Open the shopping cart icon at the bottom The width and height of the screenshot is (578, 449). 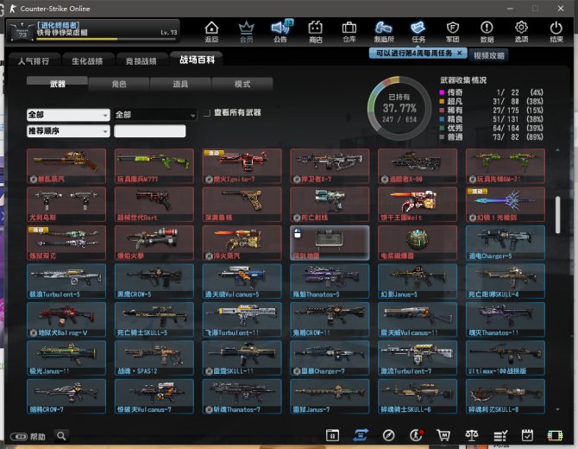(x=443, y=435)
